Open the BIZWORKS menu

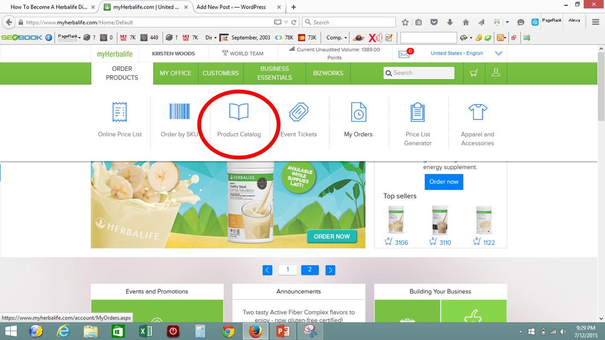pos(328,73)
